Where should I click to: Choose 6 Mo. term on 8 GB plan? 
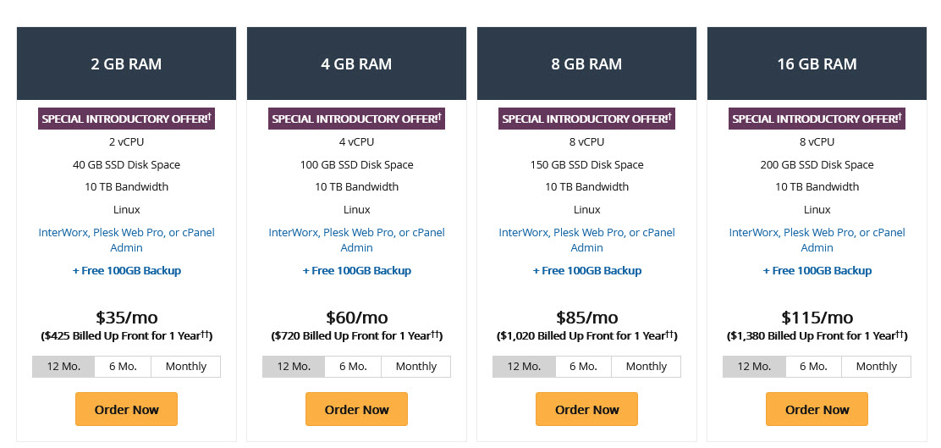click(x=583, y=367)
